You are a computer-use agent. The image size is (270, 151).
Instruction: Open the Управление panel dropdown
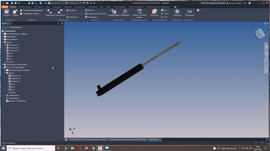coord(119,20)
